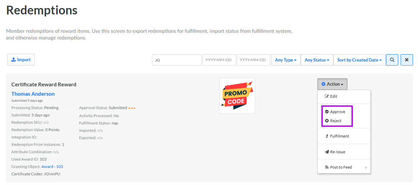
Task: Open the Any Status filter dropdown
Action: [317, 60]
